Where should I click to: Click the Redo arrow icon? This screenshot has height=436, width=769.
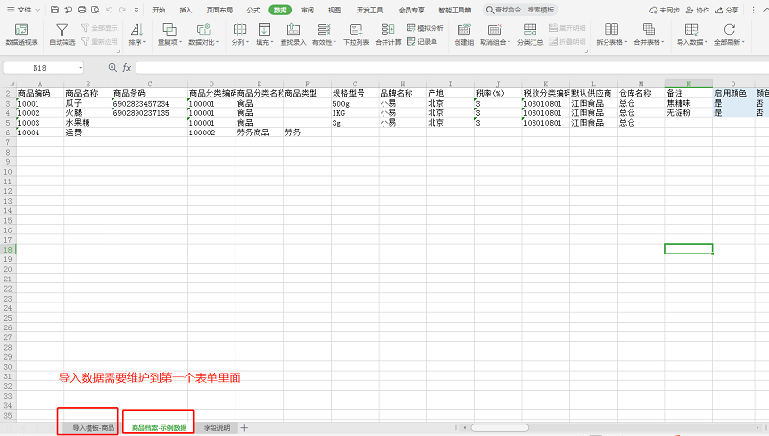[123, 10]
